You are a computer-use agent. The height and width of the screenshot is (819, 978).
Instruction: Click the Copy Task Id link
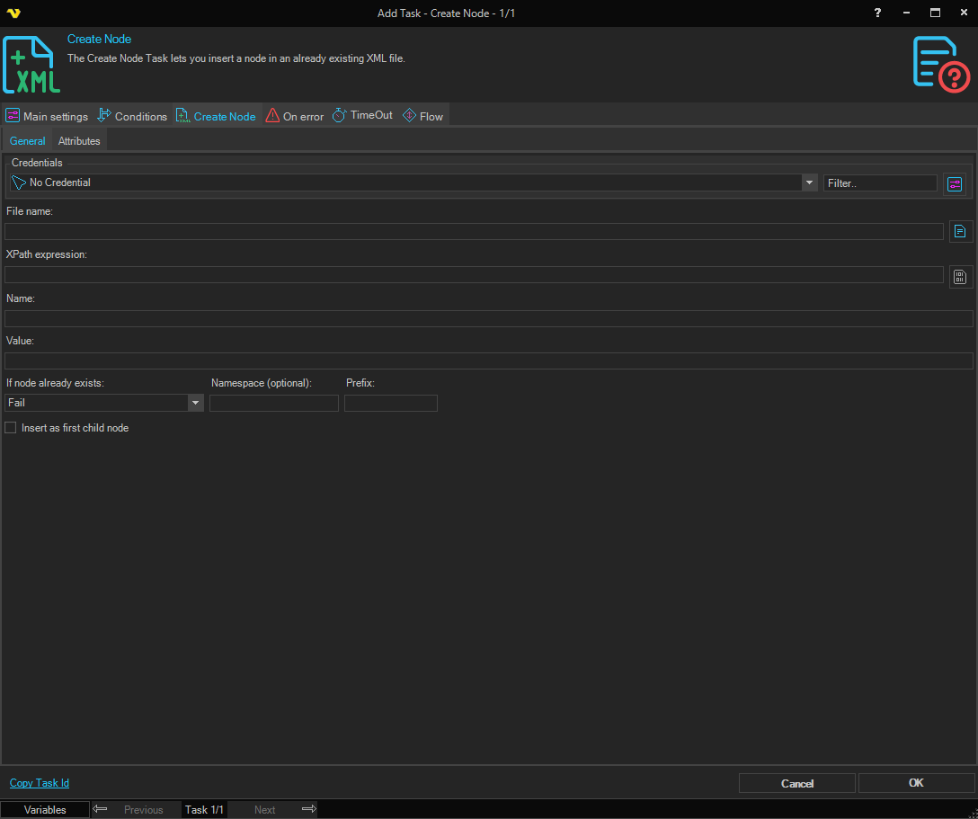point(40,783)
